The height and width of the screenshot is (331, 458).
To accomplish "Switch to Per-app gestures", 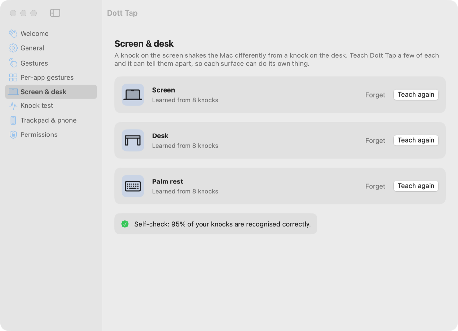I will tap(47, 77).
